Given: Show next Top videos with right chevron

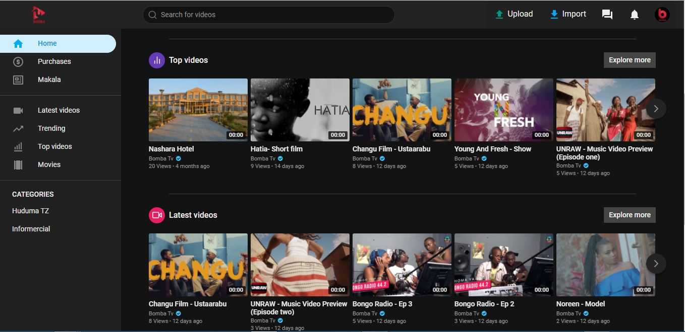Looking at the screenshot, I should point(656,109).
